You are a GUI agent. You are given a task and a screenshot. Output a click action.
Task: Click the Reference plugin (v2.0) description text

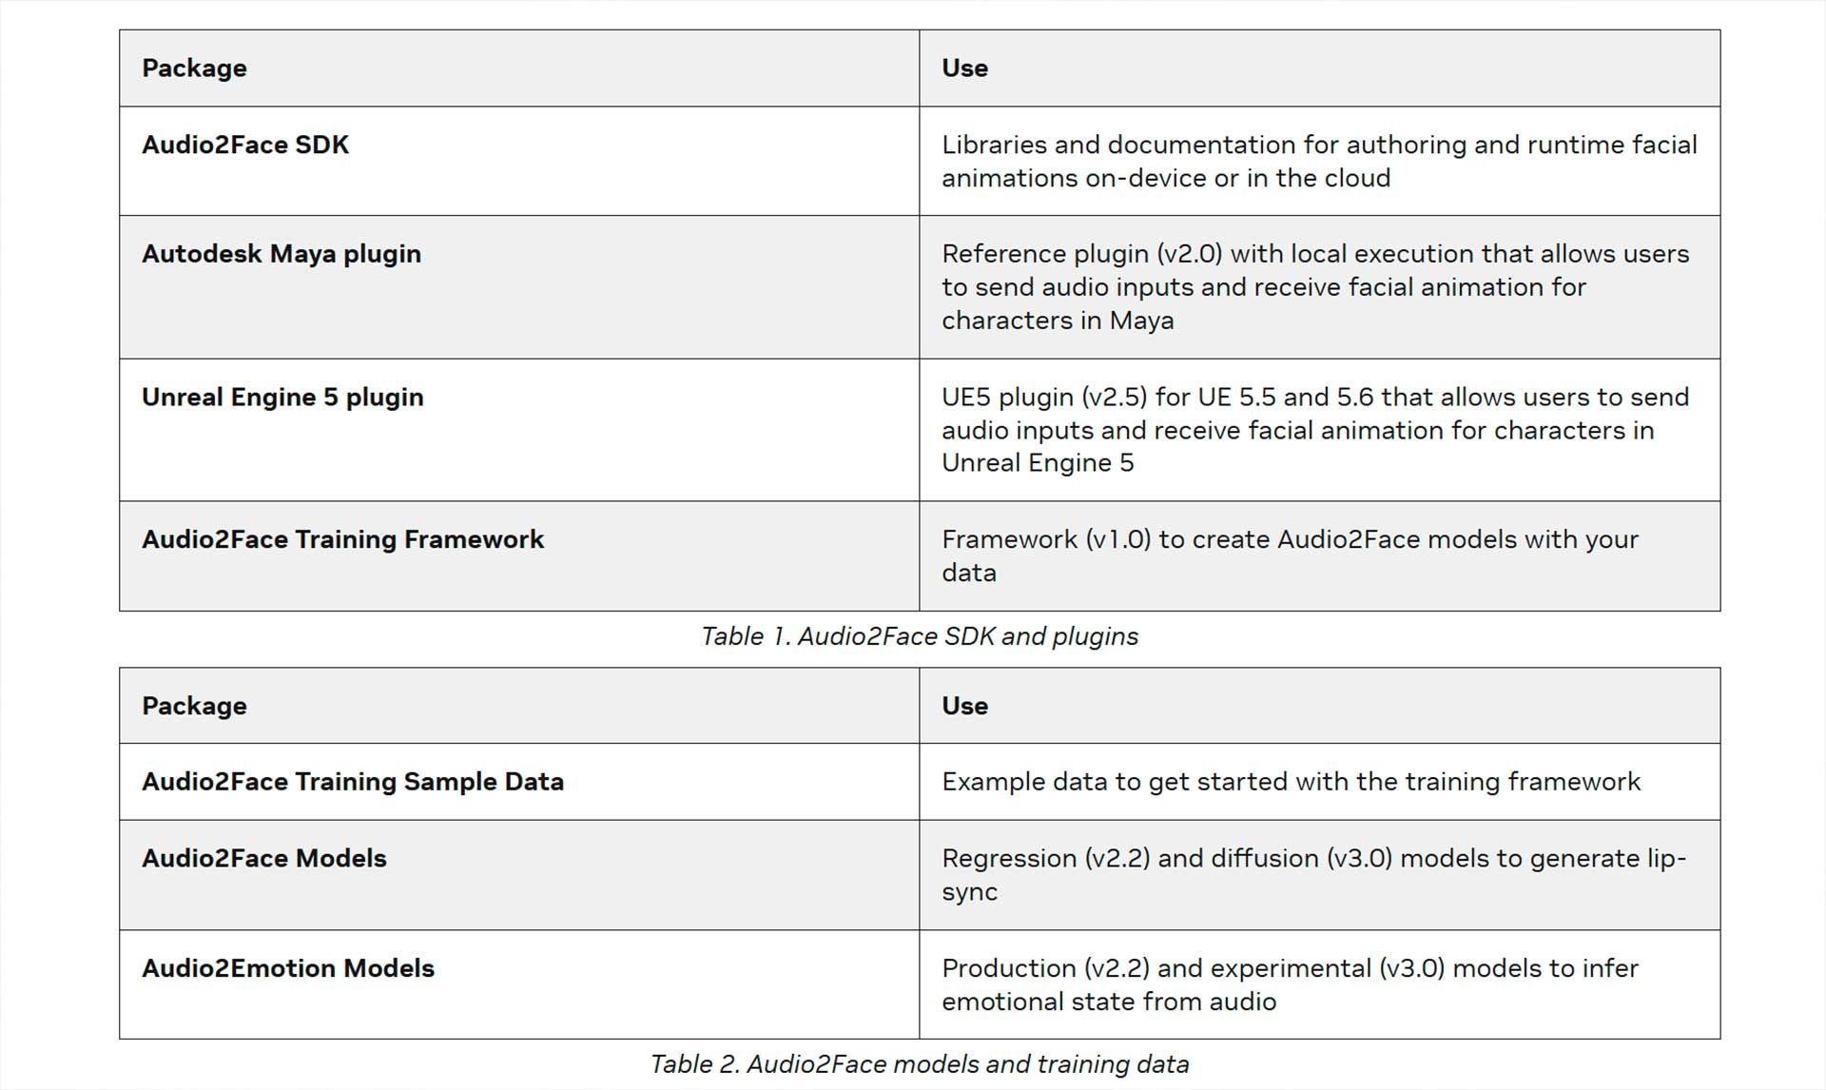click(x=1314, y=286)
